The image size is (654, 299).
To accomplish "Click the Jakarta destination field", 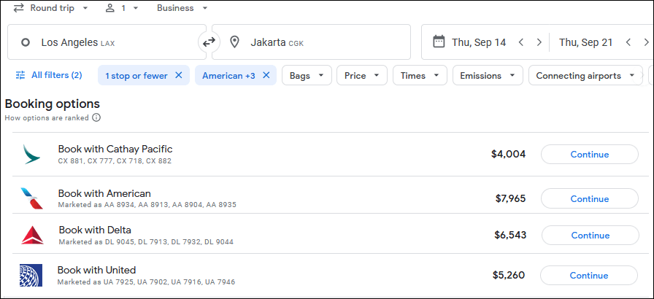I will 311,42.
